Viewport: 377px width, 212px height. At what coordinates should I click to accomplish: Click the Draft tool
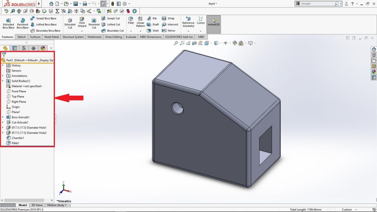[x=153, y=25]
